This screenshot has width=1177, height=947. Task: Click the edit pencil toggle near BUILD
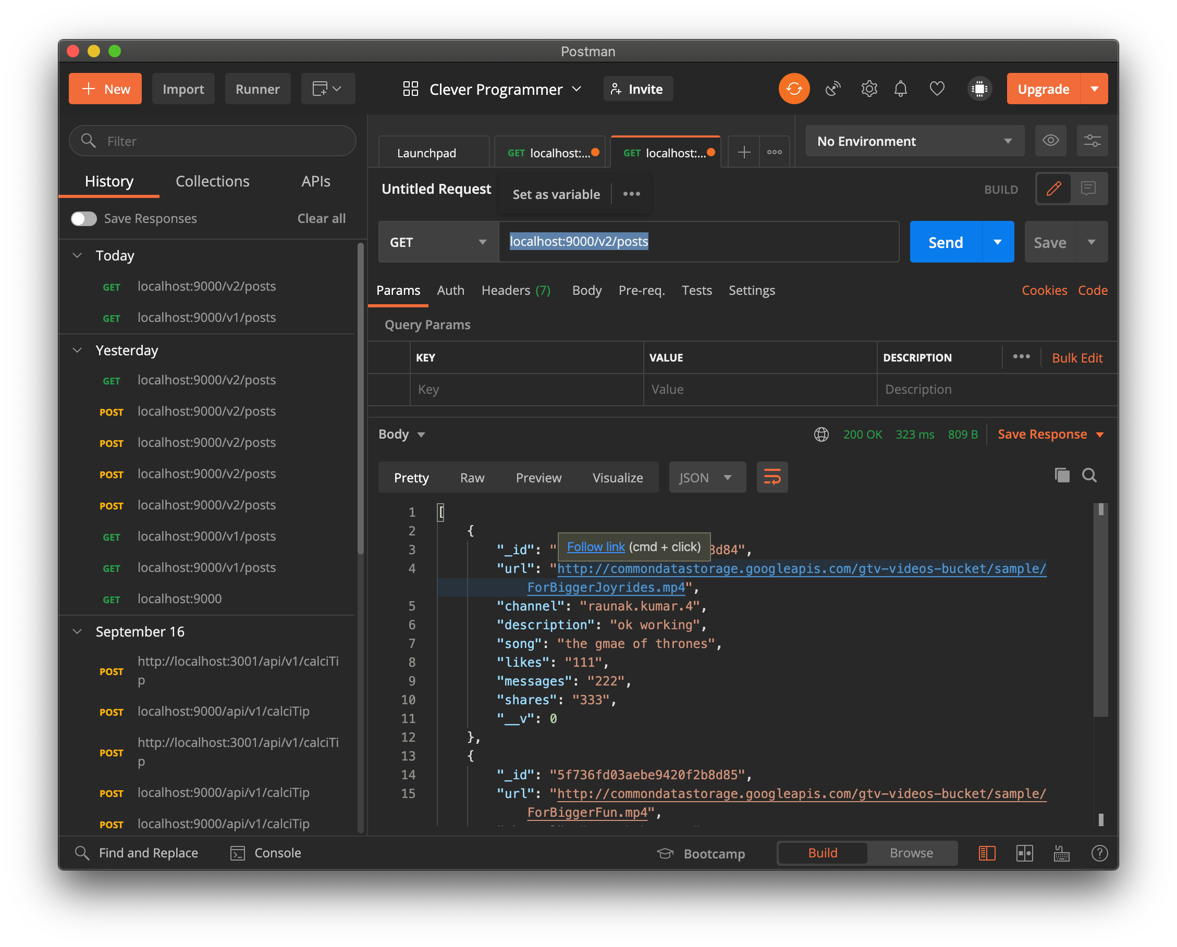tap(1053, 189)
